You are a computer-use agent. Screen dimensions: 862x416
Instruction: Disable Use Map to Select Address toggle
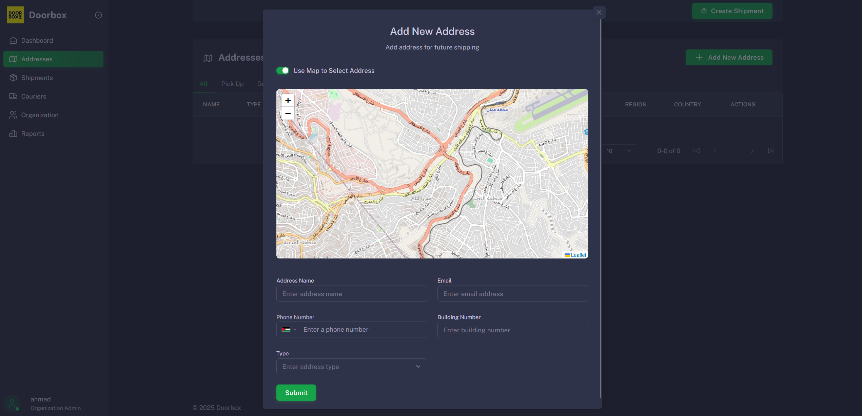click(x=283, y=70)
